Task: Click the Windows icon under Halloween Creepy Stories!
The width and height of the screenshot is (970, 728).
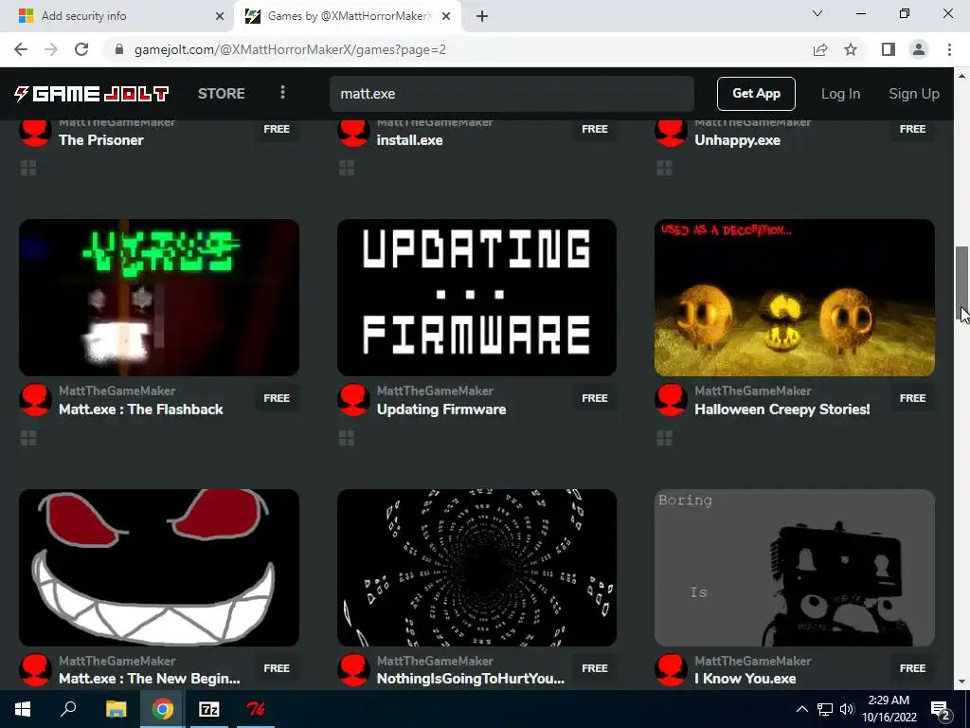Action: click(x=664, y=438)
